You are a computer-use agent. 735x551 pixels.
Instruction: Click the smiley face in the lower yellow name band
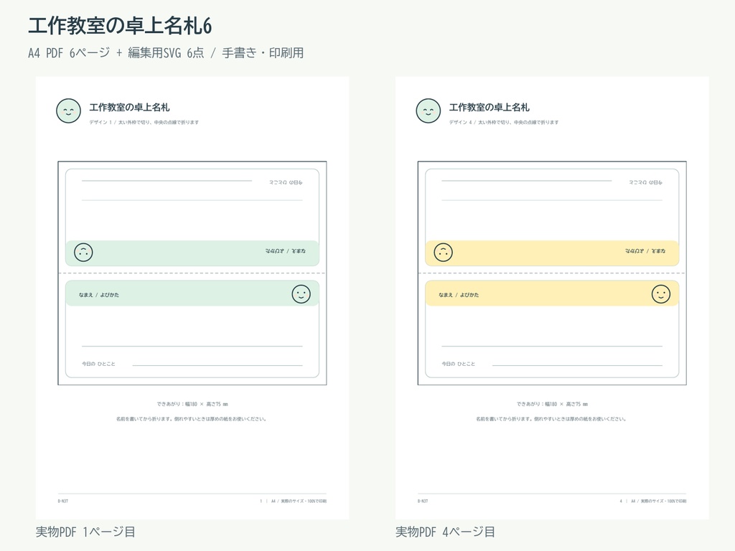661,294
